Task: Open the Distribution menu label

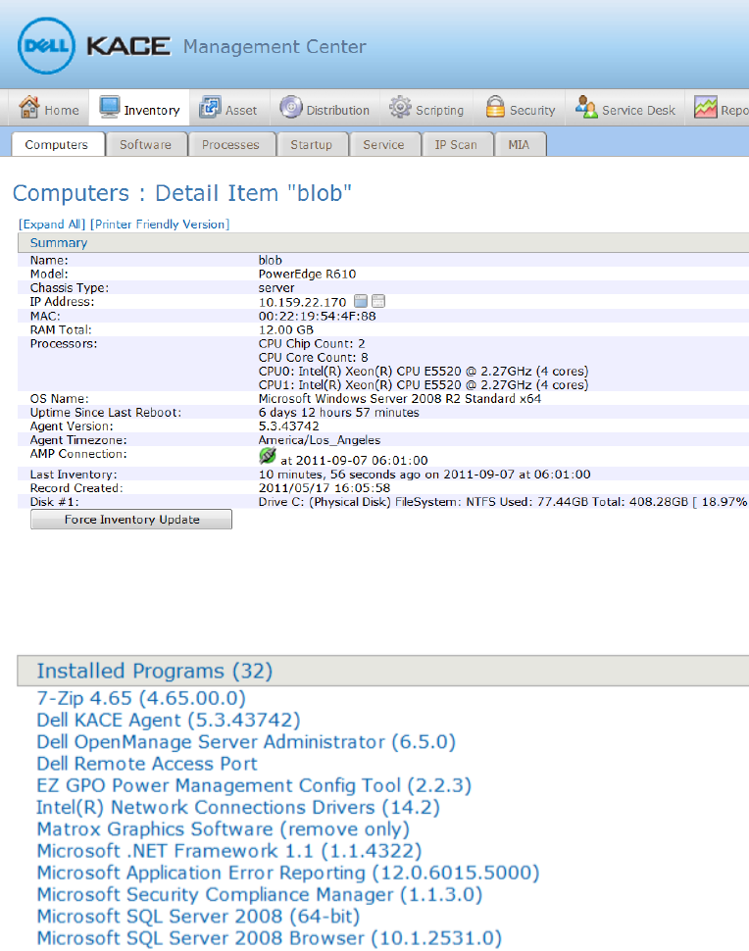Action: point(338,111)
